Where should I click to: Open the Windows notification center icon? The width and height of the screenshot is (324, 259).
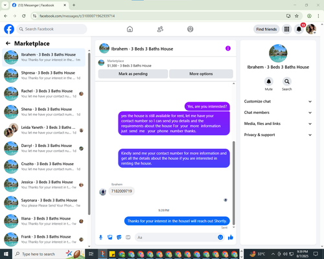click(x=316, y=254)
